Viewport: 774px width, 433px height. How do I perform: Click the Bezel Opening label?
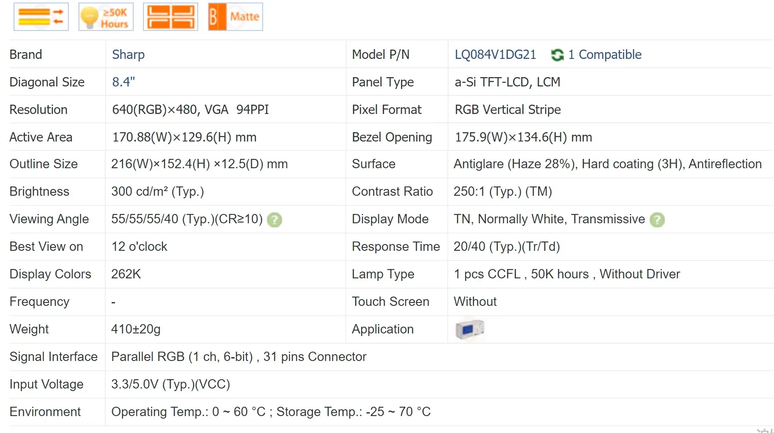pyautogui.click(x=392, y=137)
